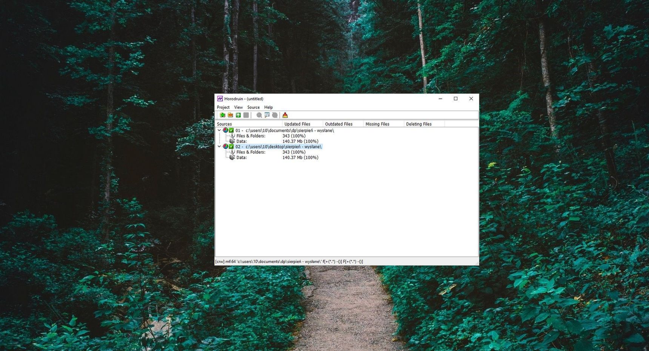This screenshot has width=649, height=351.
Task: Select source 01 documents\dp path row
Action: [285, 131]
